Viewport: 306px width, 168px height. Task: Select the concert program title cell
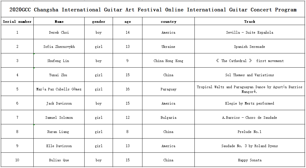(153, 9)
